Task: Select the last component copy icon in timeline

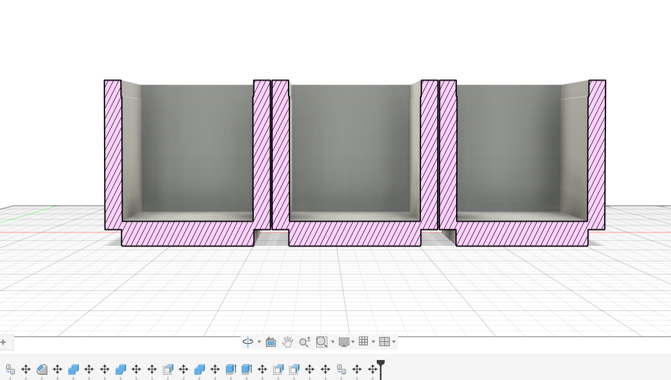Action: [x=342, y=369]
